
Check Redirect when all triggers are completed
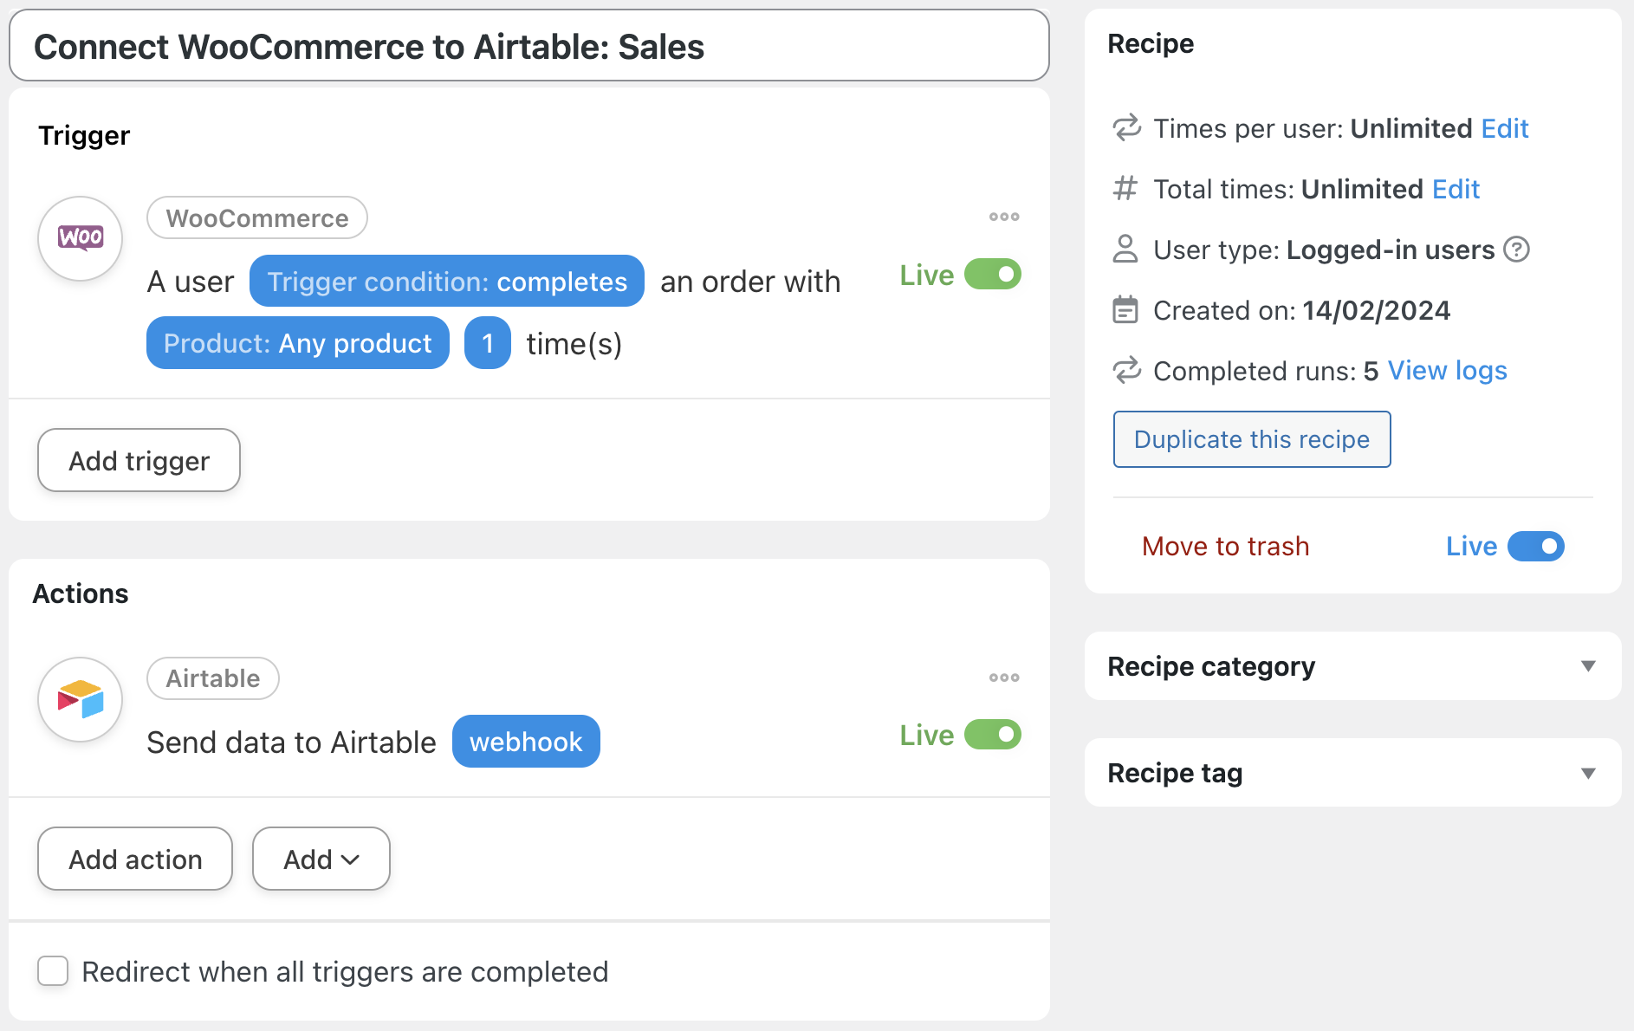click(53, 971)
